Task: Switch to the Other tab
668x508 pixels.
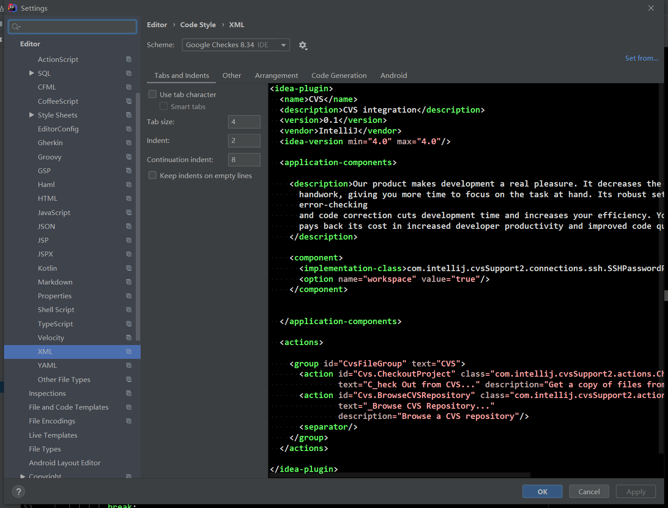Action: tap(232, 76)
